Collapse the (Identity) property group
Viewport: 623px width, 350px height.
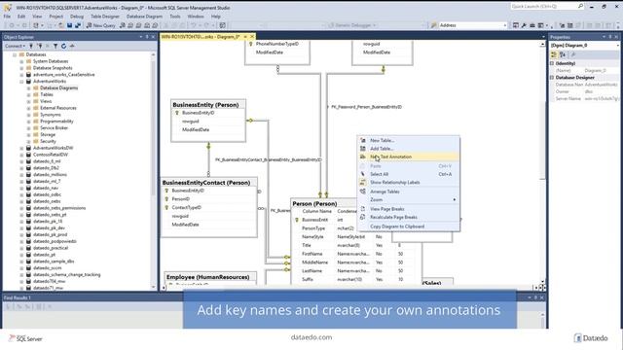(x=552, y=63)
